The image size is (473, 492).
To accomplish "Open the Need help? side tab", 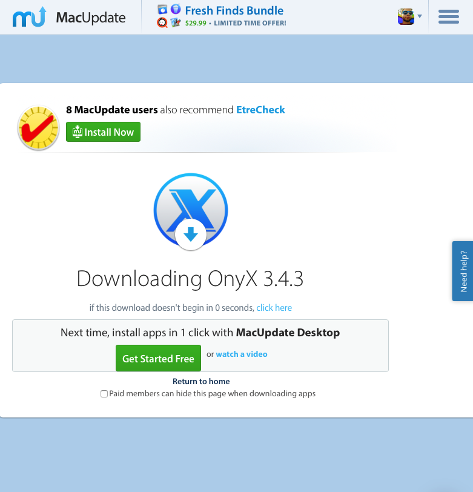I will 463,271.
